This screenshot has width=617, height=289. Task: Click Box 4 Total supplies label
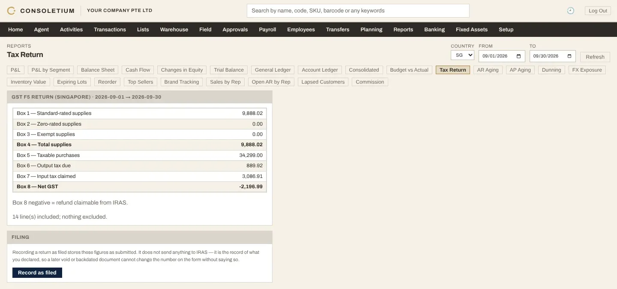[x=44, y=144]
